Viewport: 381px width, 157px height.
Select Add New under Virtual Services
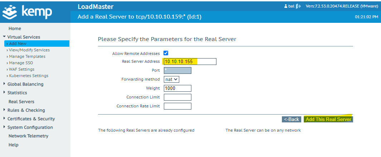click(x=37, y=44)
